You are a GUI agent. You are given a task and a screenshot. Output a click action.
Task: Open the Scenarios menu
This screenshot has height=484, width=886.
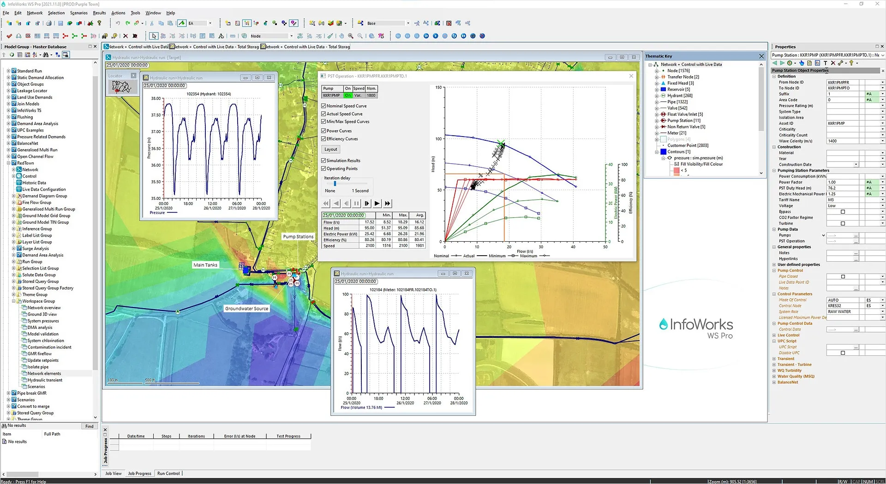pos(78,12)
